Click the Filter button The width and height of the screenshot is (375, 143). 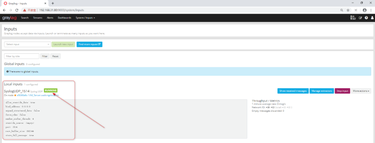(x=45, y=56)
